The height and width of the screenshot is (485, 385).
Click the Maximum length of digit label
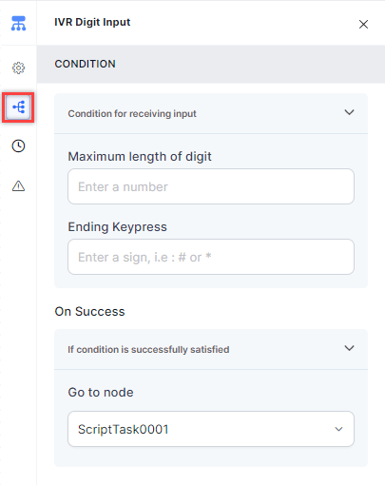click(x=140, y=157)
